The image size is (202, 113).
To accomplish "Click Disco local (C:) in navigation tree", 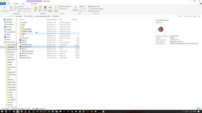I will click(x=10, y=42).
